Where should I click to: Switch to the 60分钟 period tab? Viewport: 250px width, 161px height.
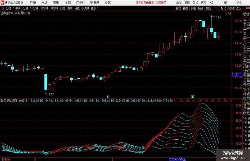(54, 8)
